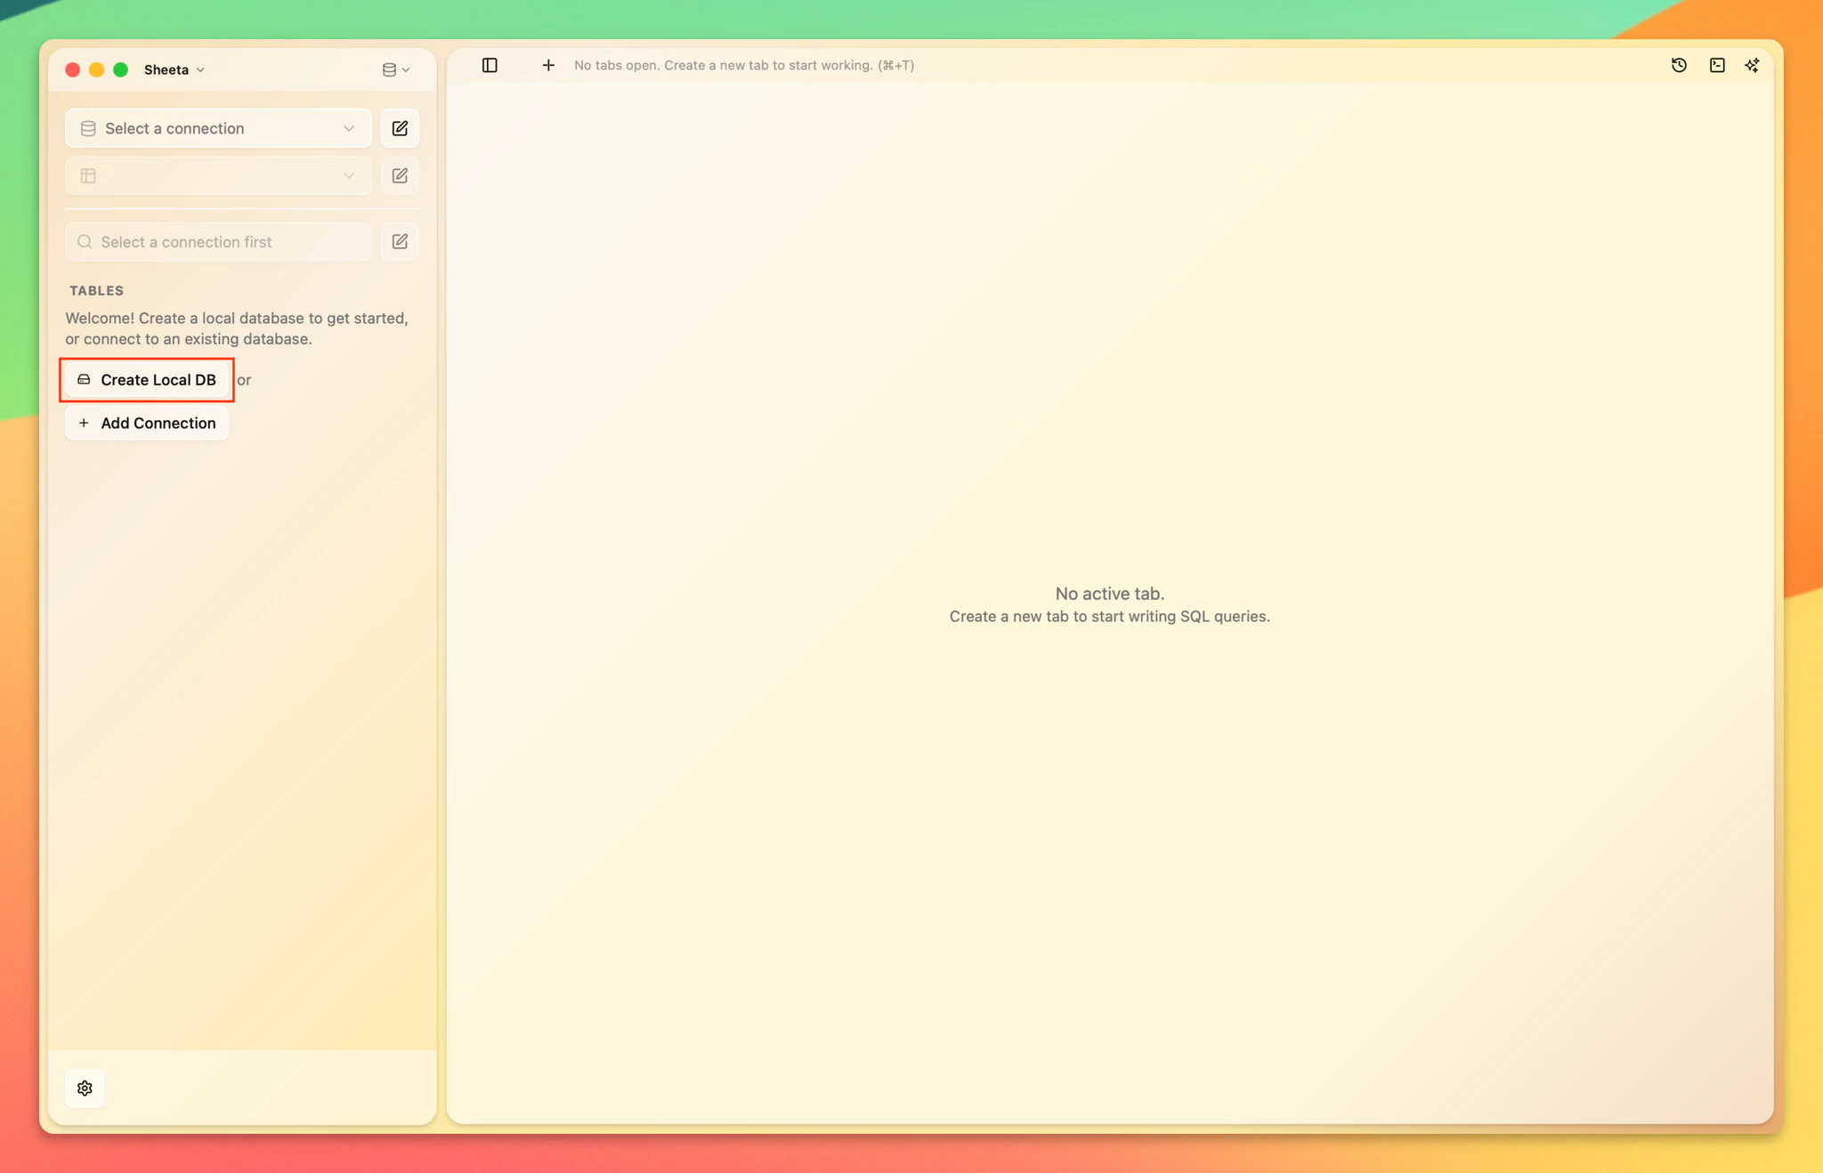Open settings gear in the sidebar footer
The height and width of the screenshot is (1173, 1823).
click(85, 1088)
